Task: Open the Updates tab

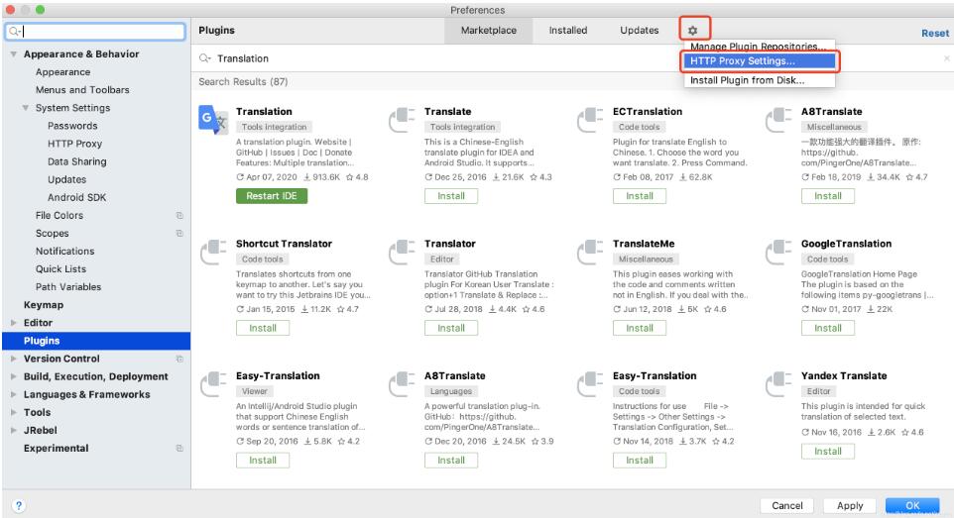Action: click(639, 31)
